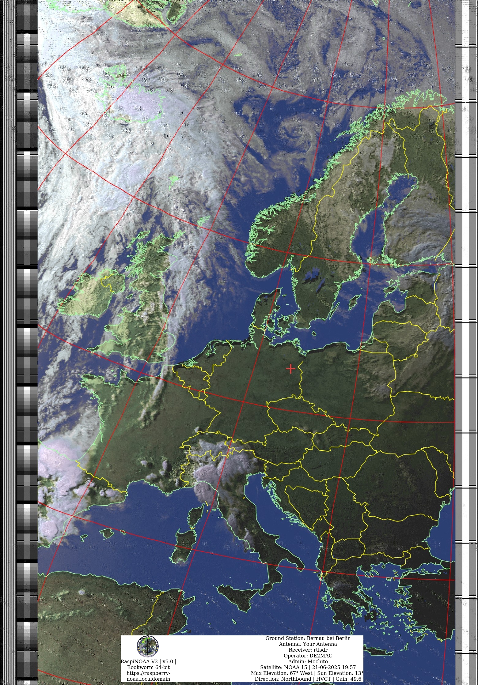
Task: Select the 'Ground Station: Bernau bei Berlin' text
Action: tap(308, 638)
